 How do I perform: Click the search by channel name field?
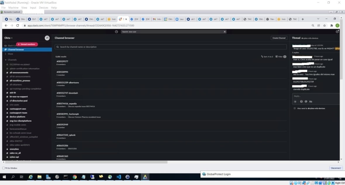(x=170, y=47)
